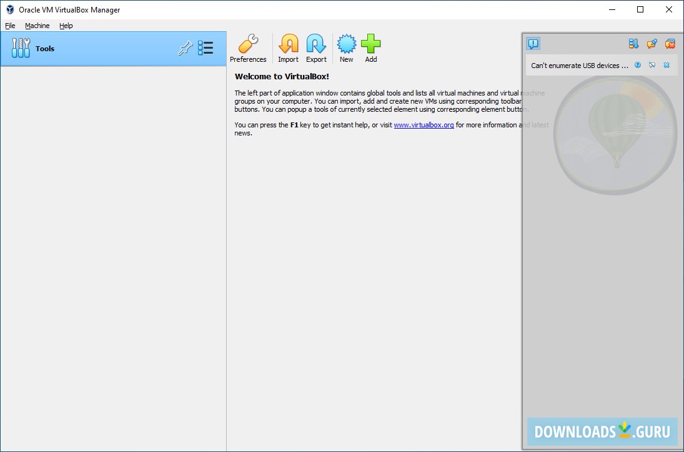Image resolution: width=684 pixels, height=452 pixels.
Task: Open VirtualBox Preferences via toolbar icon
Action: coord(248,44)
